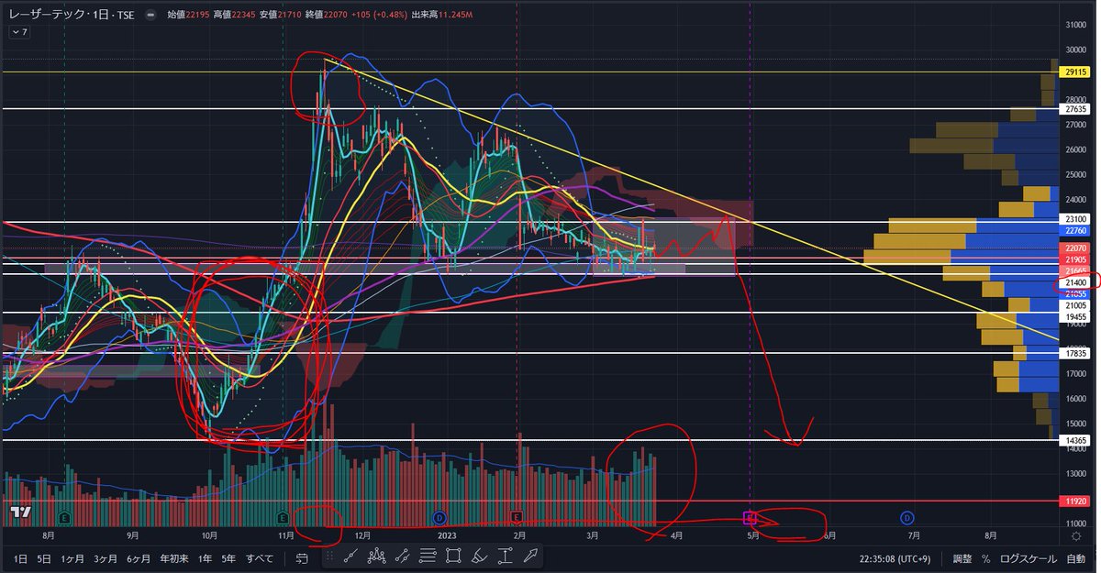Click the 27635 price label
This screenshot has height=573, width=1101.
tap(1074, 109)
